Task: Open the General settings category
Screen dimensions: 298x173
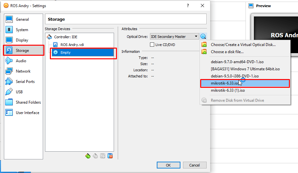Action: 22,19
